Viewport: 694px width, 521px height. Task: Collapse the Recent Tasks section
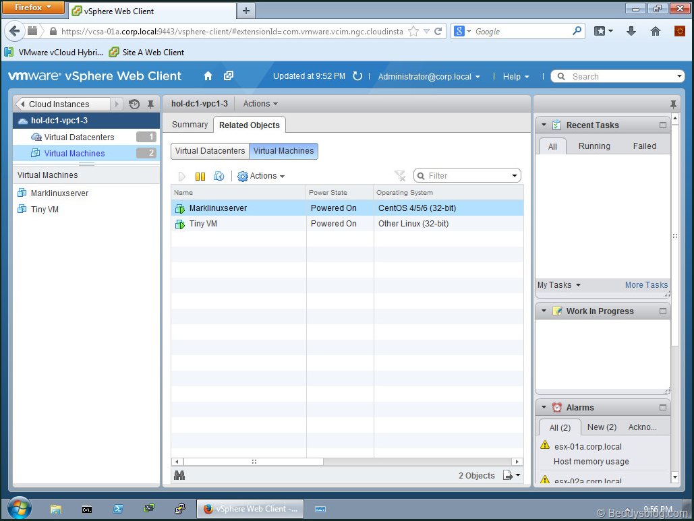pos(544,125)
